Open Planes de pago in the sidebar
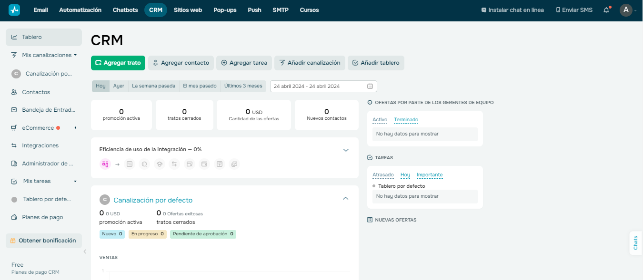The image size is (643, 280). [x=14, y=217]
